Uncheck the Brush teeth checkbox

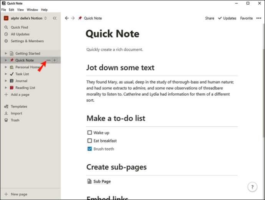coord(89,149)
